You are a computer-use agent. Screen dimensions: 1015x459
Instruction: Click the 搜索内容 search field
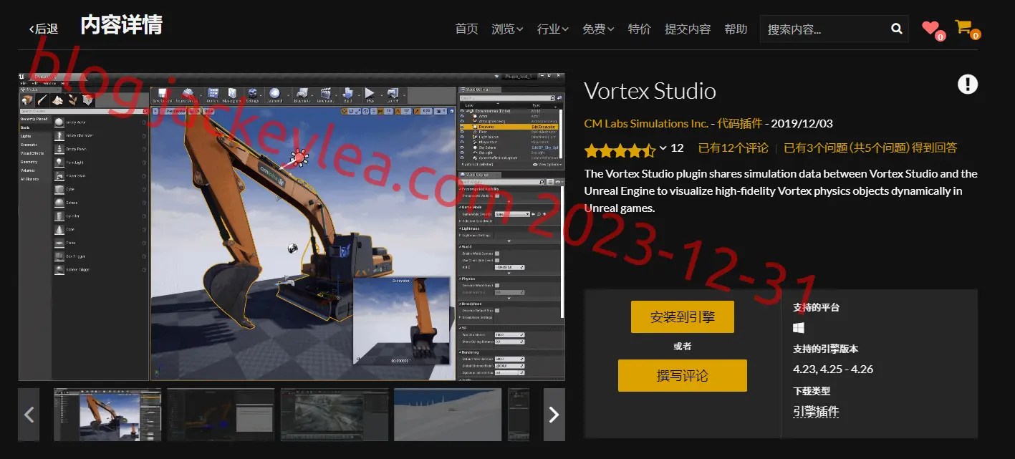824,29
